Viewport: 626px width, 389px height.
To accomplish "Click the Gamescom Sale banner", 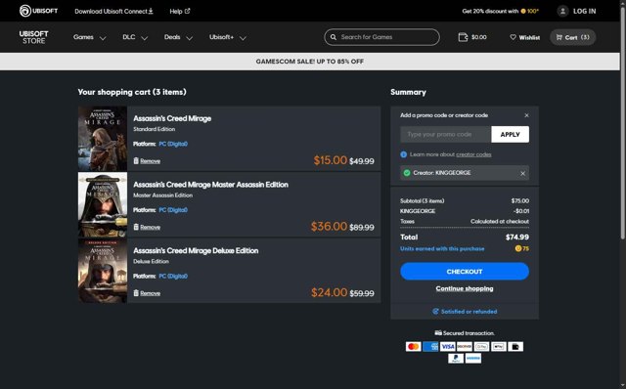I will (310, 62).
